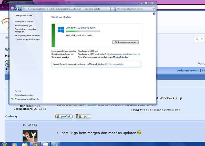This screenshot has width=205, height=146.
Task: Open the blue help question mark
Action: coord(154,14)
